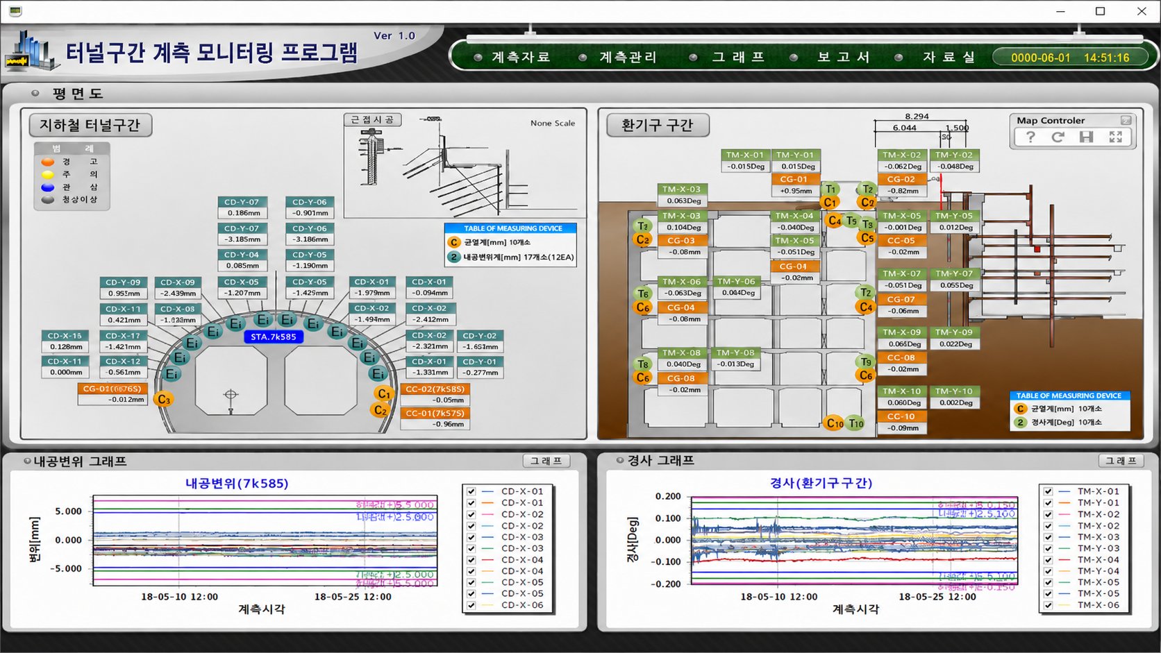The width and height of the screenshot is (1161, 653).
Task: Click the orange 경고 legend color swatch
Action: 48,162
